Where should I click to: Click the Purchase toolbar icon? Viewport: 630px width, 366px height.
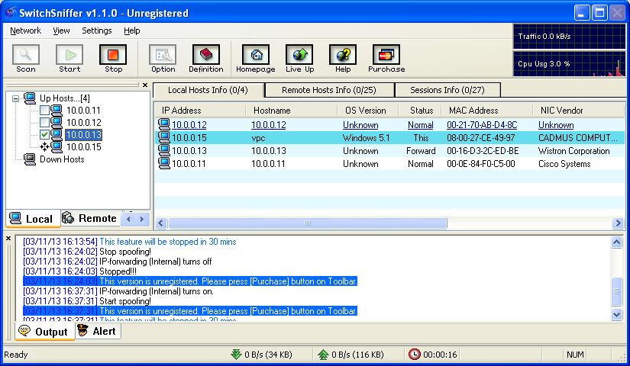(x=386, y=55)
